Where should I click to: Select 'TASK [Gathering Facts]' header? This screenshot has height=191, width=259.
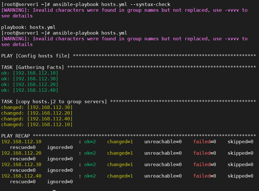(33, 67)
